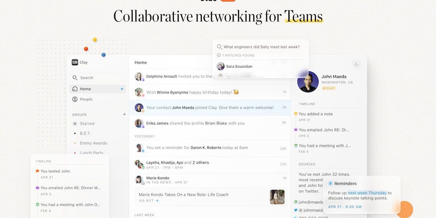Open 'You emailed John RE: Di...' entry
The width and height of the screenshot is (436, 218).
coord(324,130)
